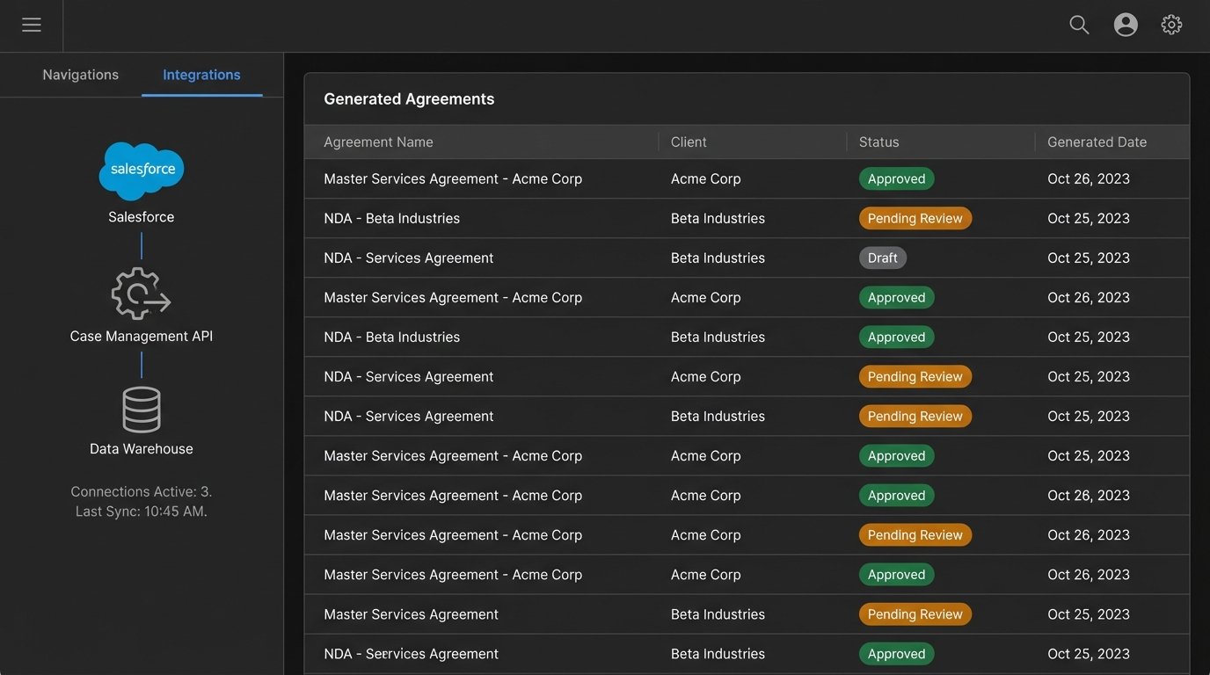The width and height of the screenshot is (1210, 675).
Task: Open the hamburger navigation menu
Action: pos(31,24)
